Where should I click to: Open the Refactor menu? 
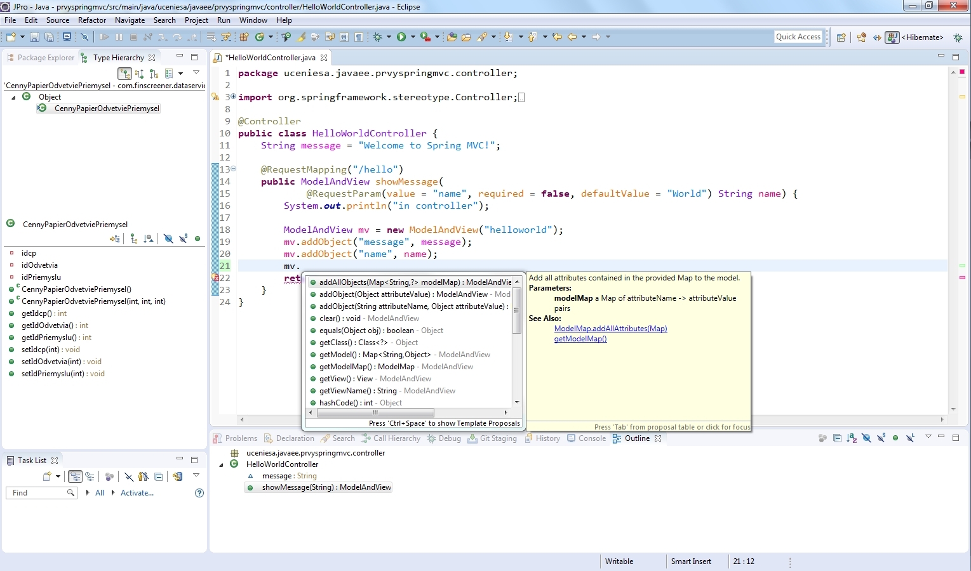point(92,20)
